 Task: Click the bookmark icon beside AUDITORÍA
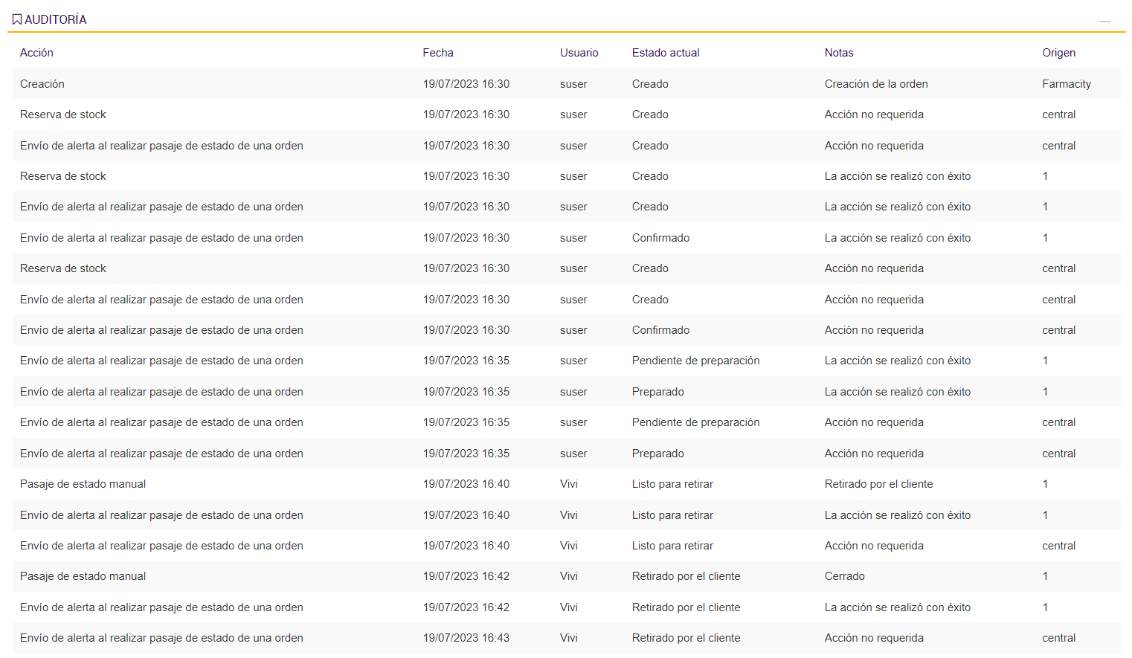click(17, 19)
